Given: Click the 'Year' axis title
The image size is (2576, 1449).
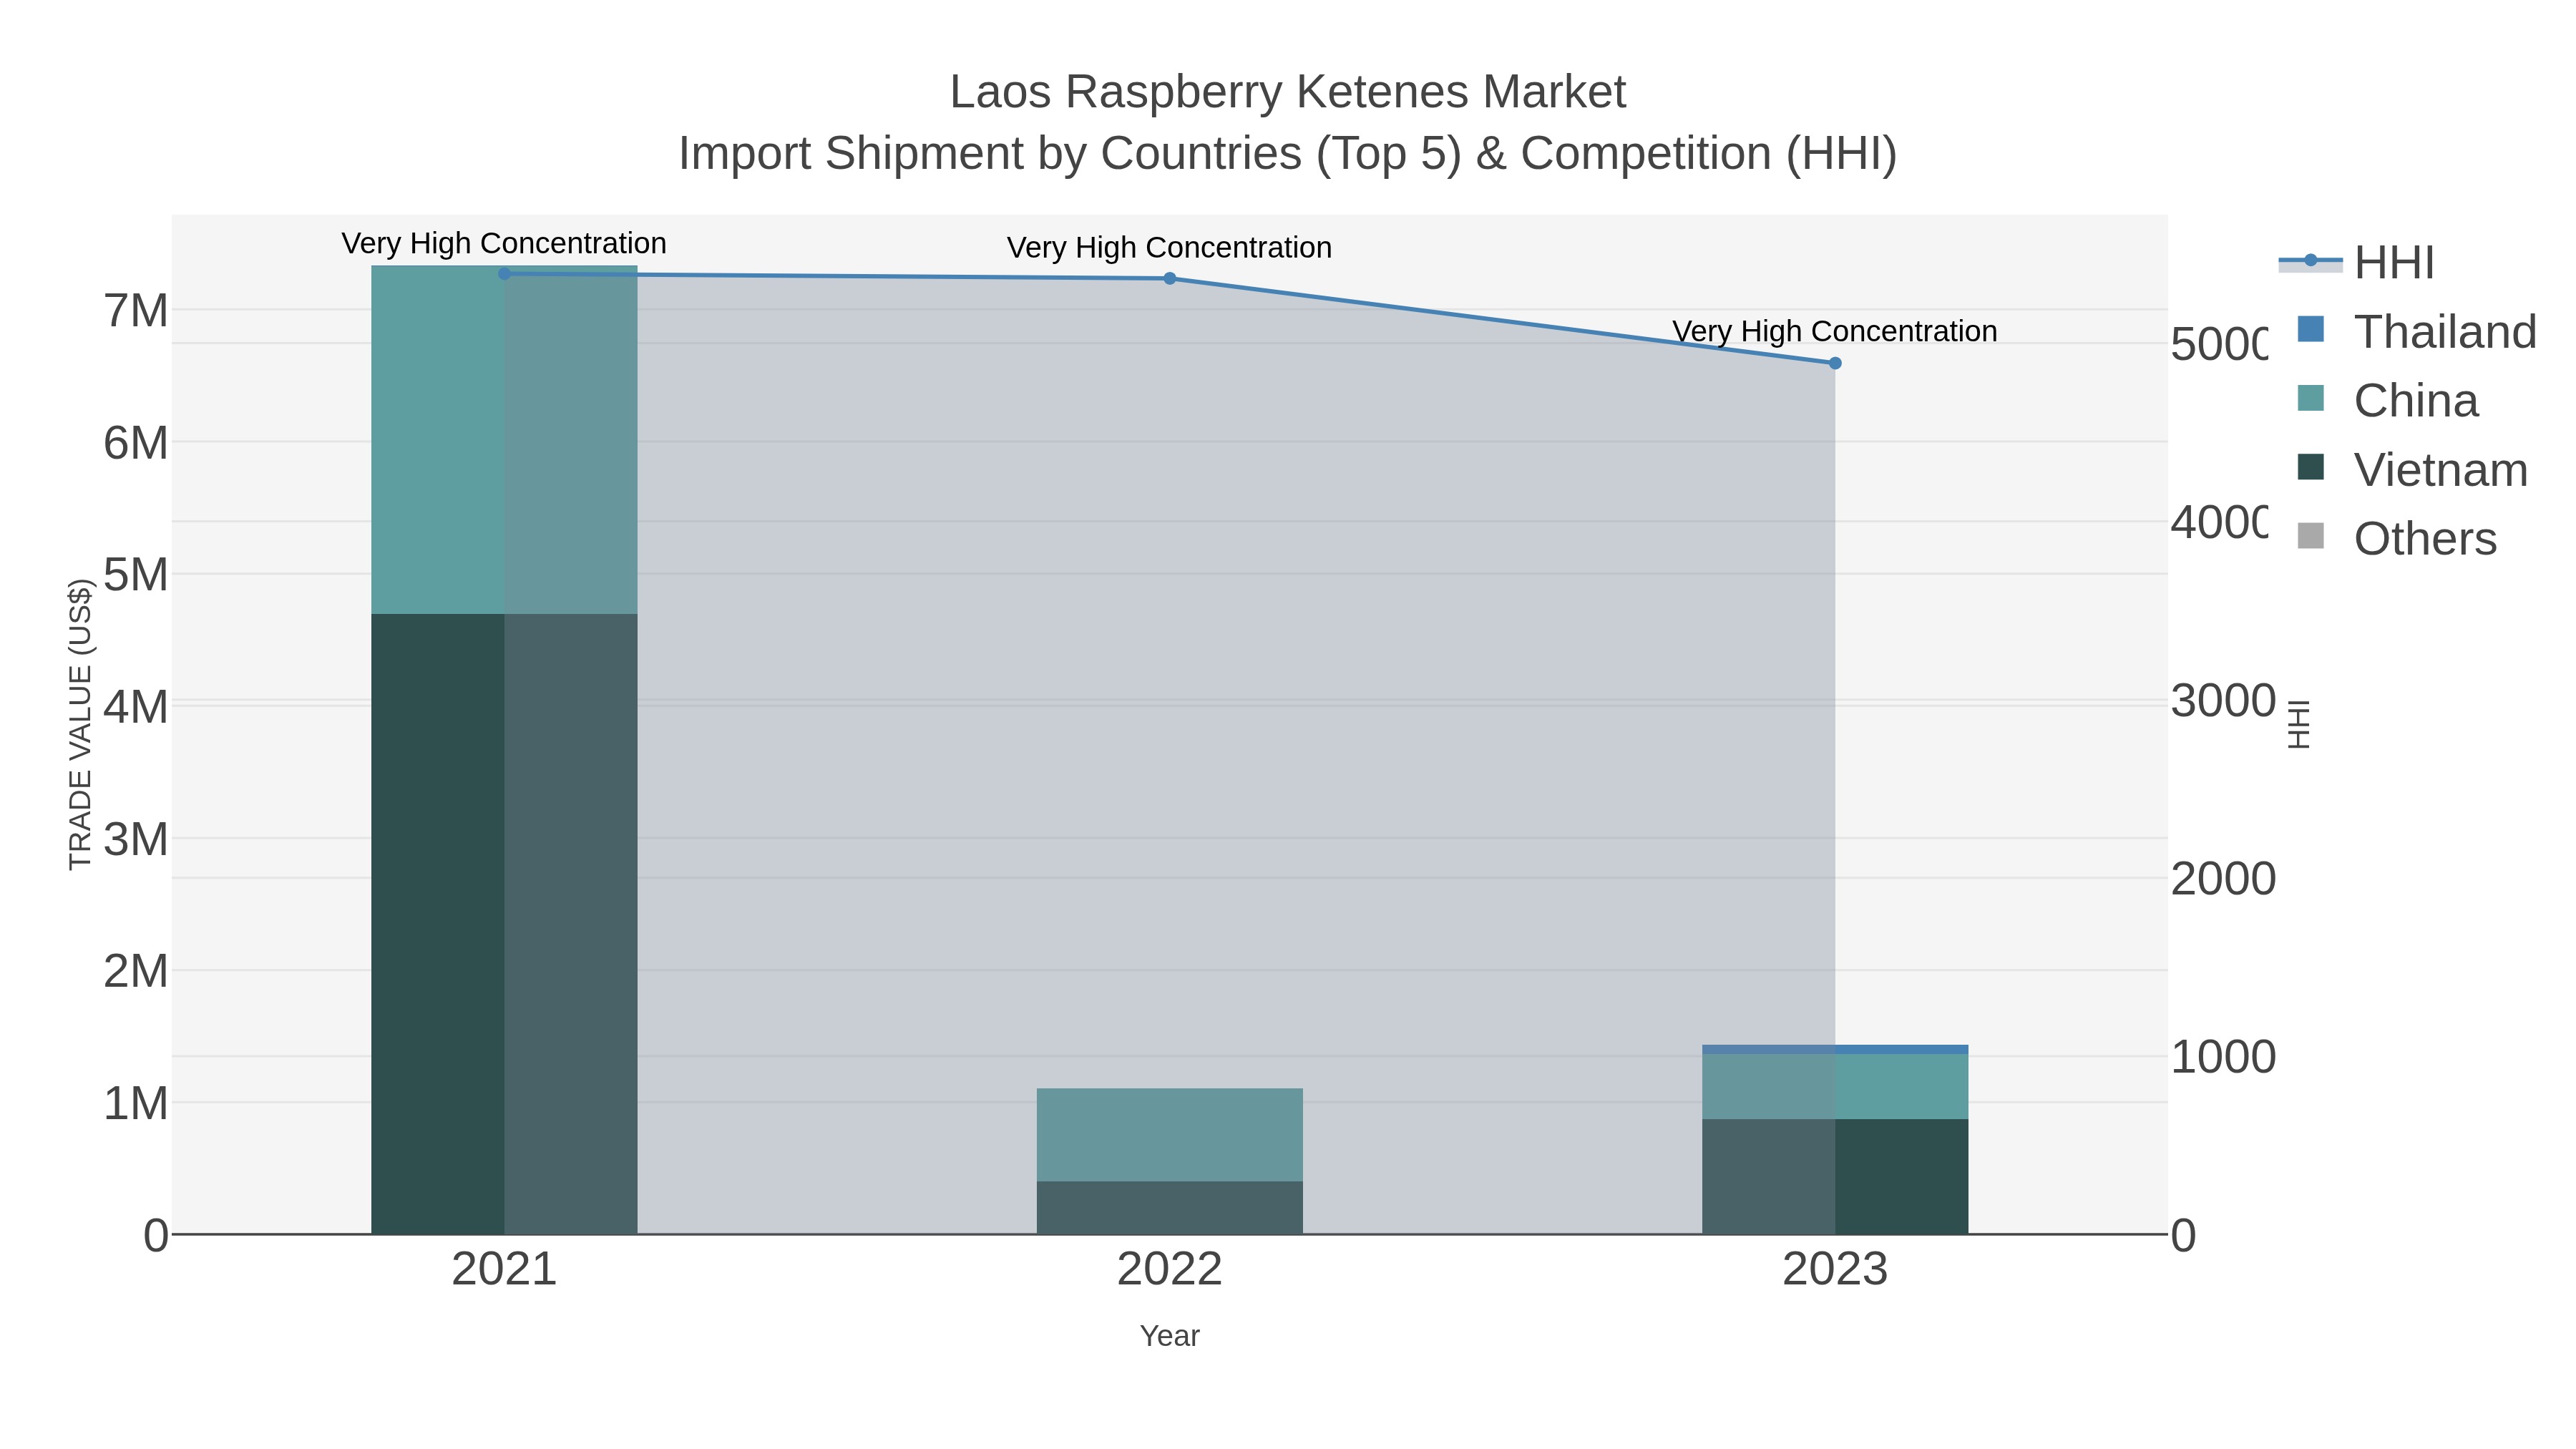Looking at the screenshot, I should (1170, 1337).
